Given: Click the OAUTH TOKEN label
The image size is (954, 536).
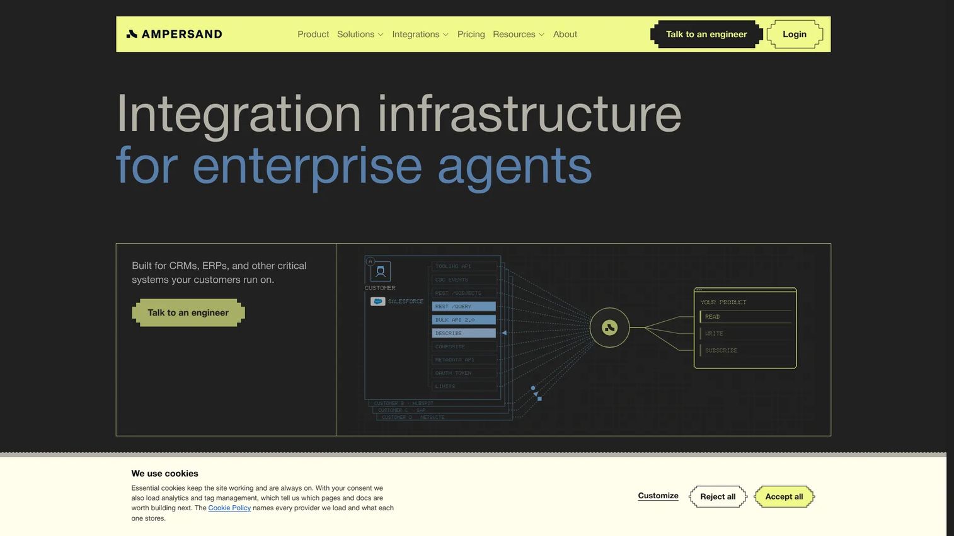Looking at the screenshot, I should [453, 373].
